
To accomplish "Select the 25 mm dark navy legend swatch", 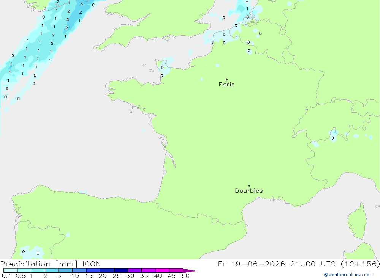I will [x=121, y=270].
